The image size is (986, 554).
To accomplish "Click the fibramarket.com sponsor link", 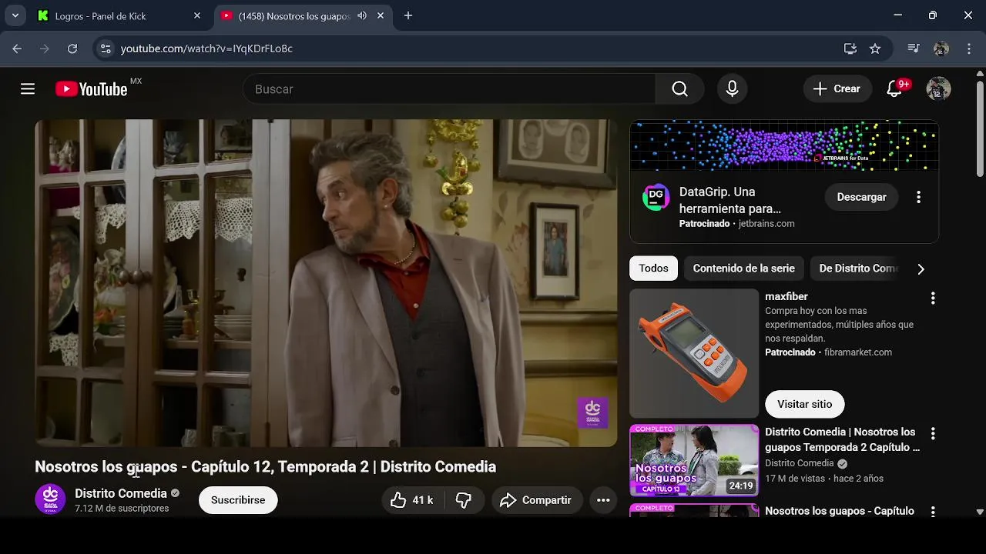I will pos(858,352).
